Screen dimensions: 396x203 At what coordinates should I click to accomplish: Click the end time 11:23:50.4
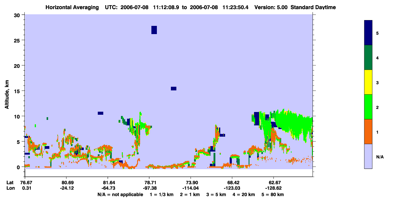click(x=235, y=7)
